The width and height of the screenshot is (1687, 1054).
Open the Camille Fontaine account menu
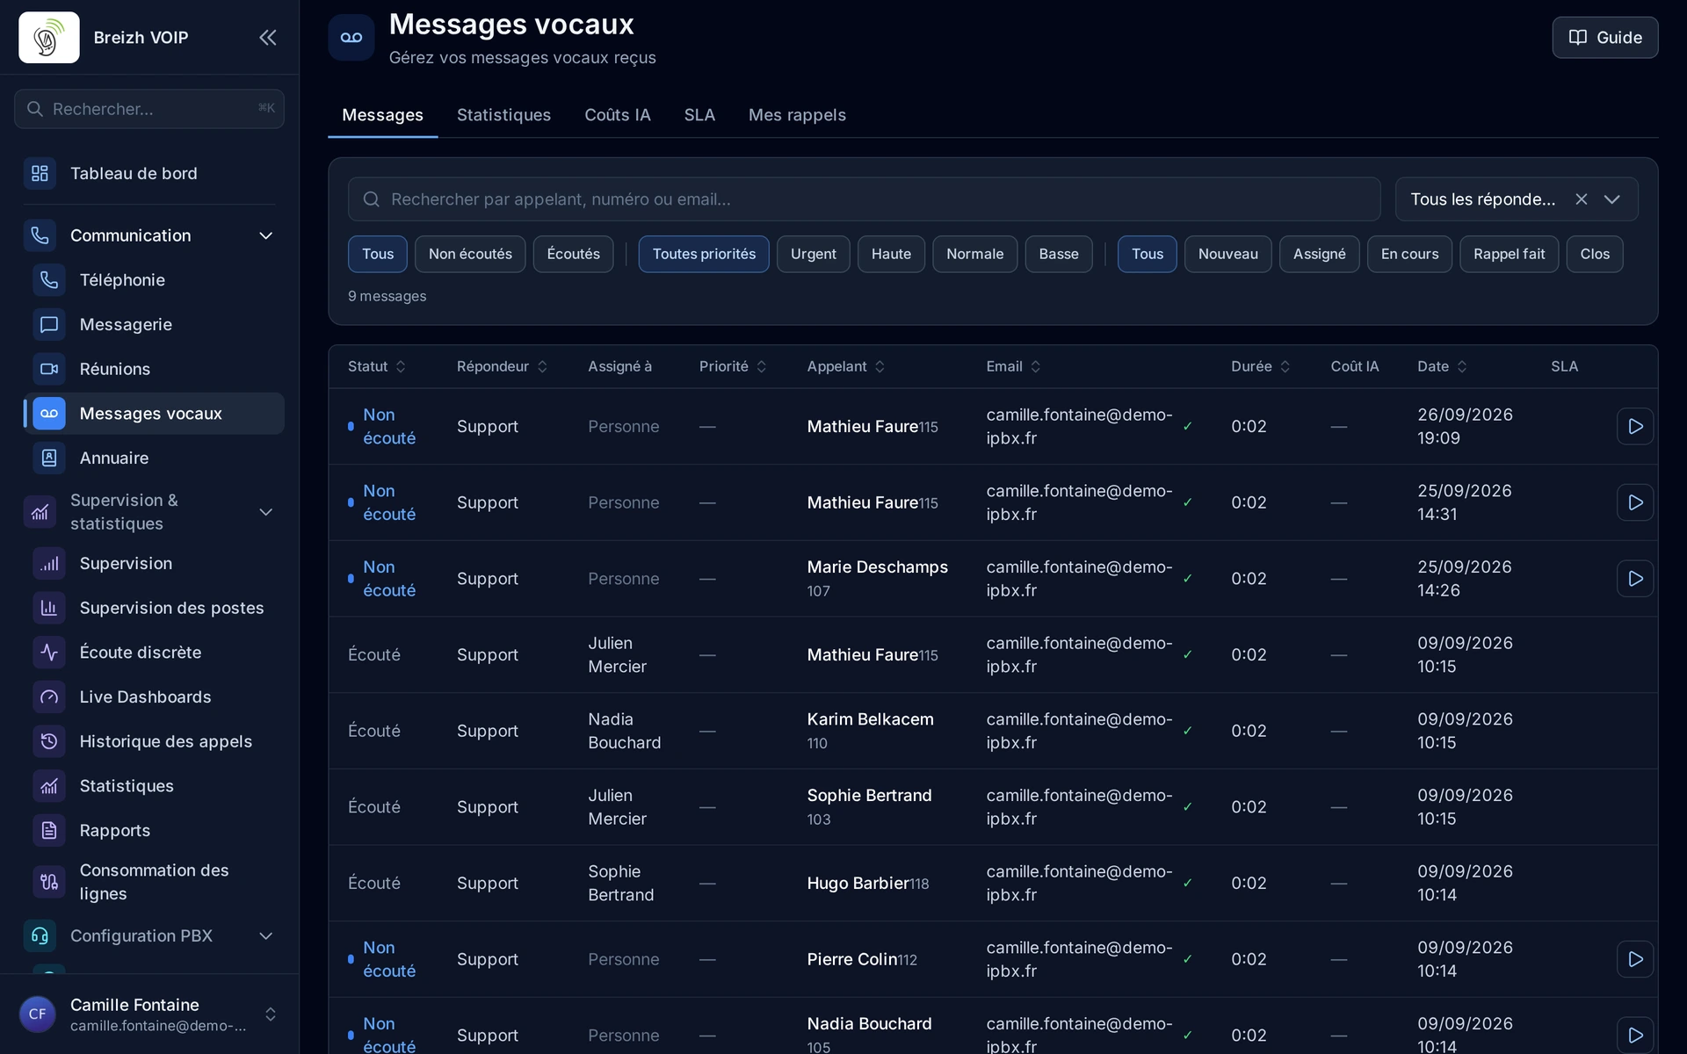pos(149,1014)
